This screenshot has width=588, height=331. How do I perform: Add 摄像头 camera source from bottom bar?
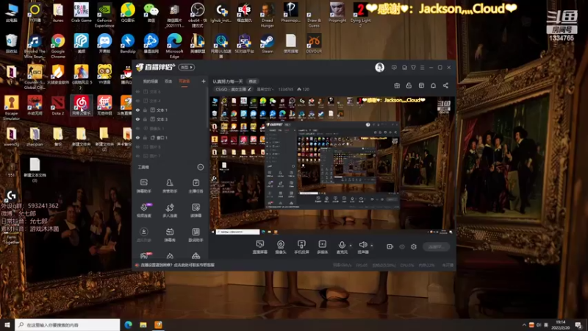pyautogui.click(x=281, y=247)
